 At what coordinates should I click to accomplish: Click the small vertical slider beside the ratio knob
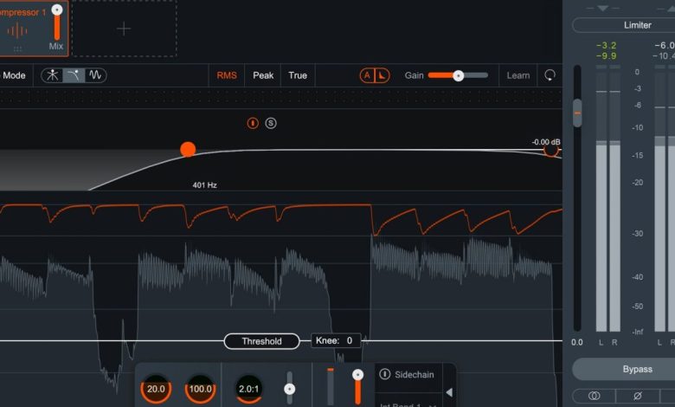pyautogui.click(x=290, y=389)
